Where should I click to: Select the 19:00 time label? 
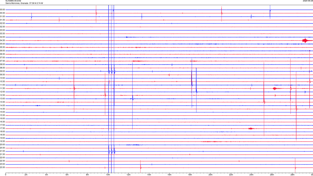pyautogui.click(x=3, y=138)
